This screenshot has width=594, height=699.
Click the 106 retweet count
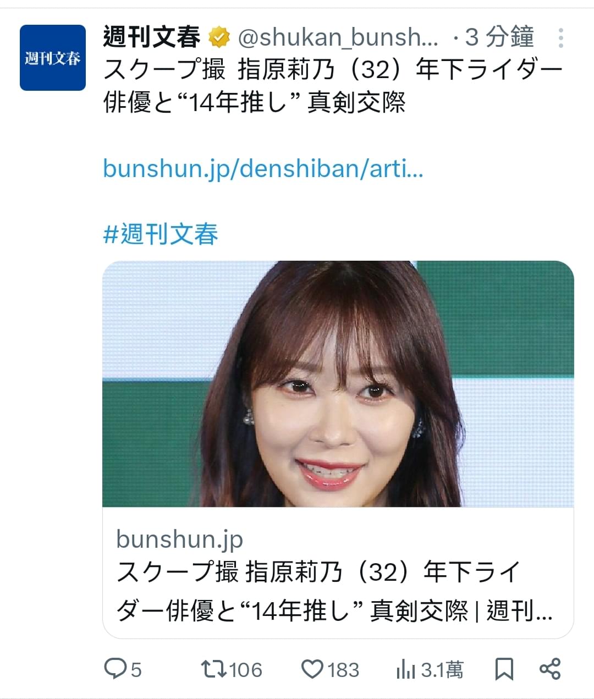(x=246, y=669)
